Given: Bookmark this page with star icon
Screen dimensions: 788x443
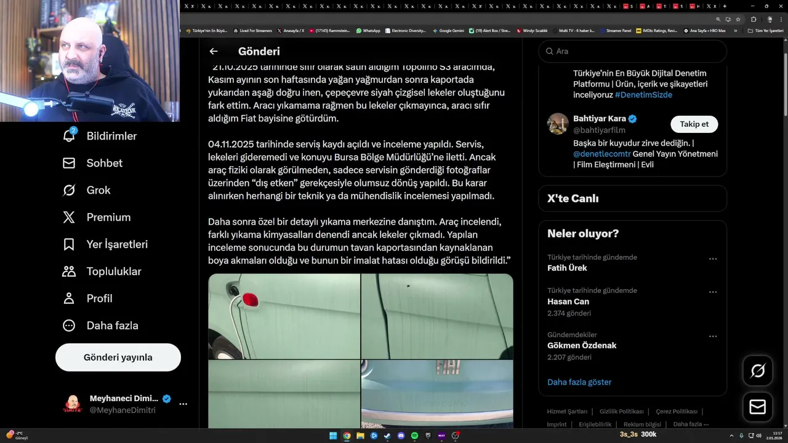Looking at the screenshot, I should pyautogui.click(x=738, y=19).
